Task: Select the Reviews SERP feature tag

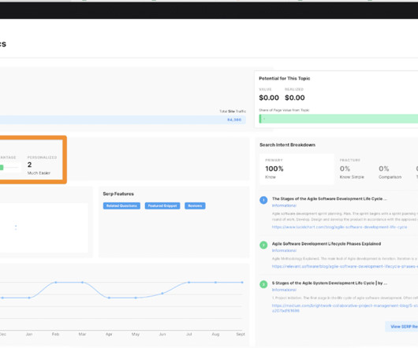Action: tap(195, 205)
